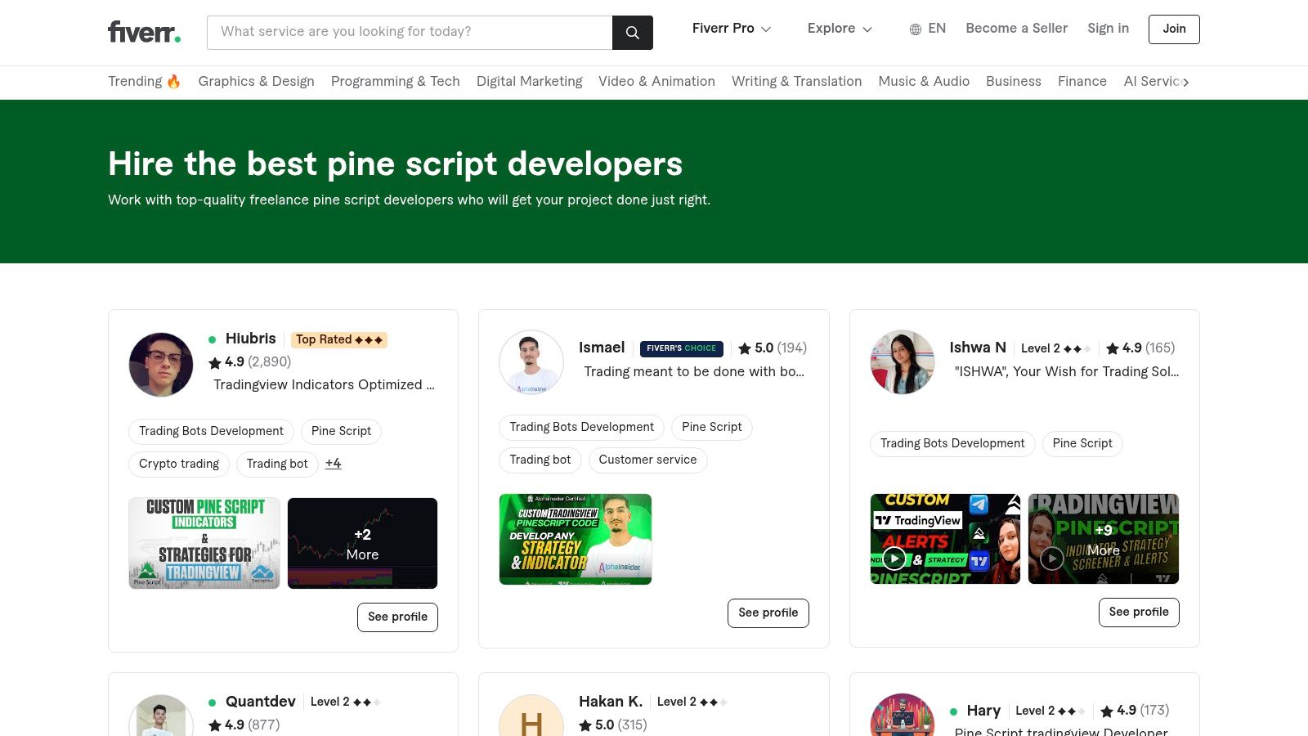Open Ismael profile avatar
Screen dimensions: 1308x736
coord(531,362)
